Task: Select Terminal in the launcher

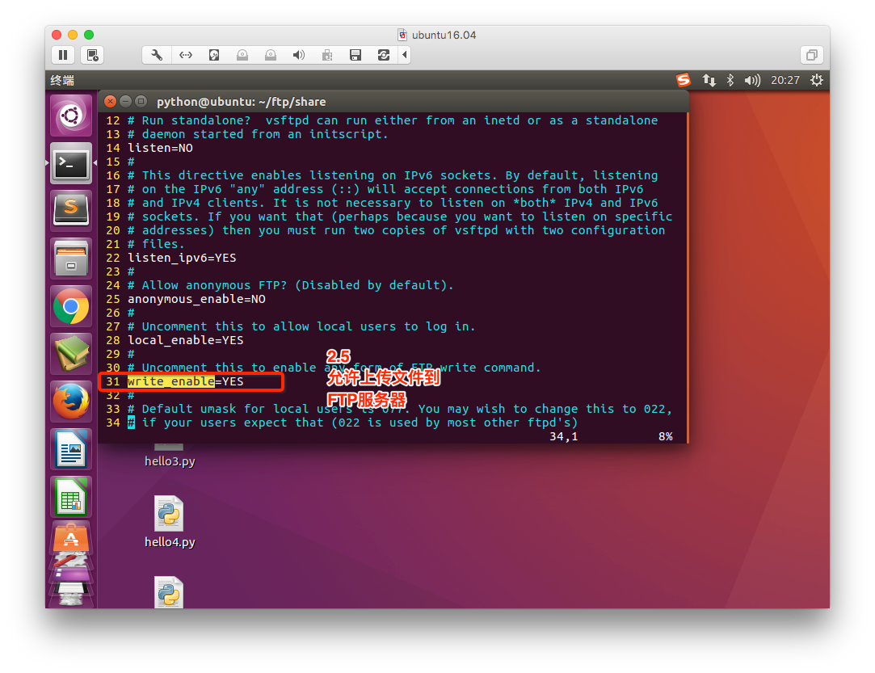Action: click(x=71, y=163)
